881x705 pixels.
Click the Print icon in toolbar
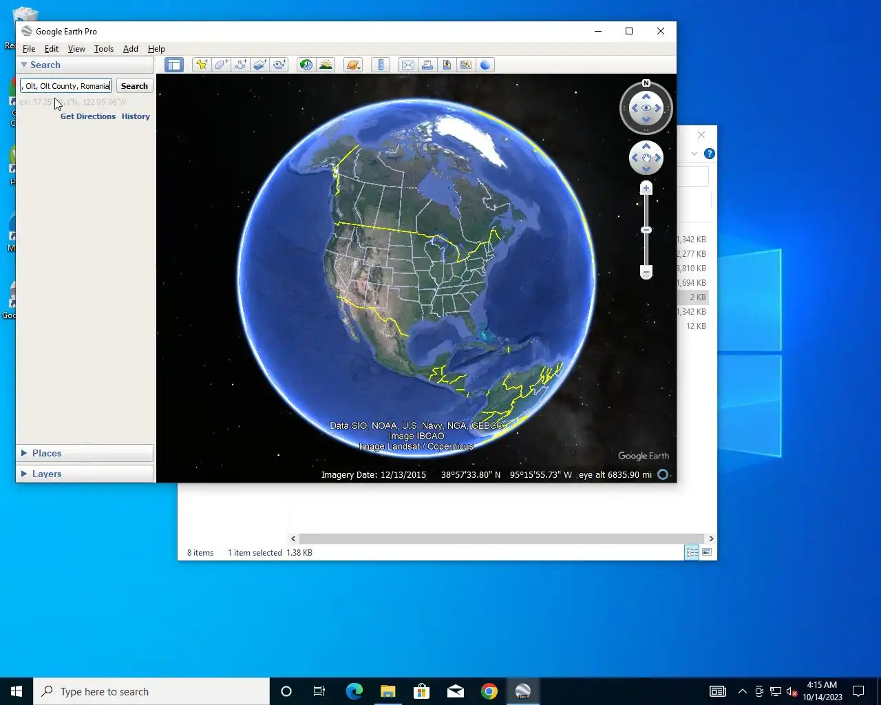coord(427,65)
